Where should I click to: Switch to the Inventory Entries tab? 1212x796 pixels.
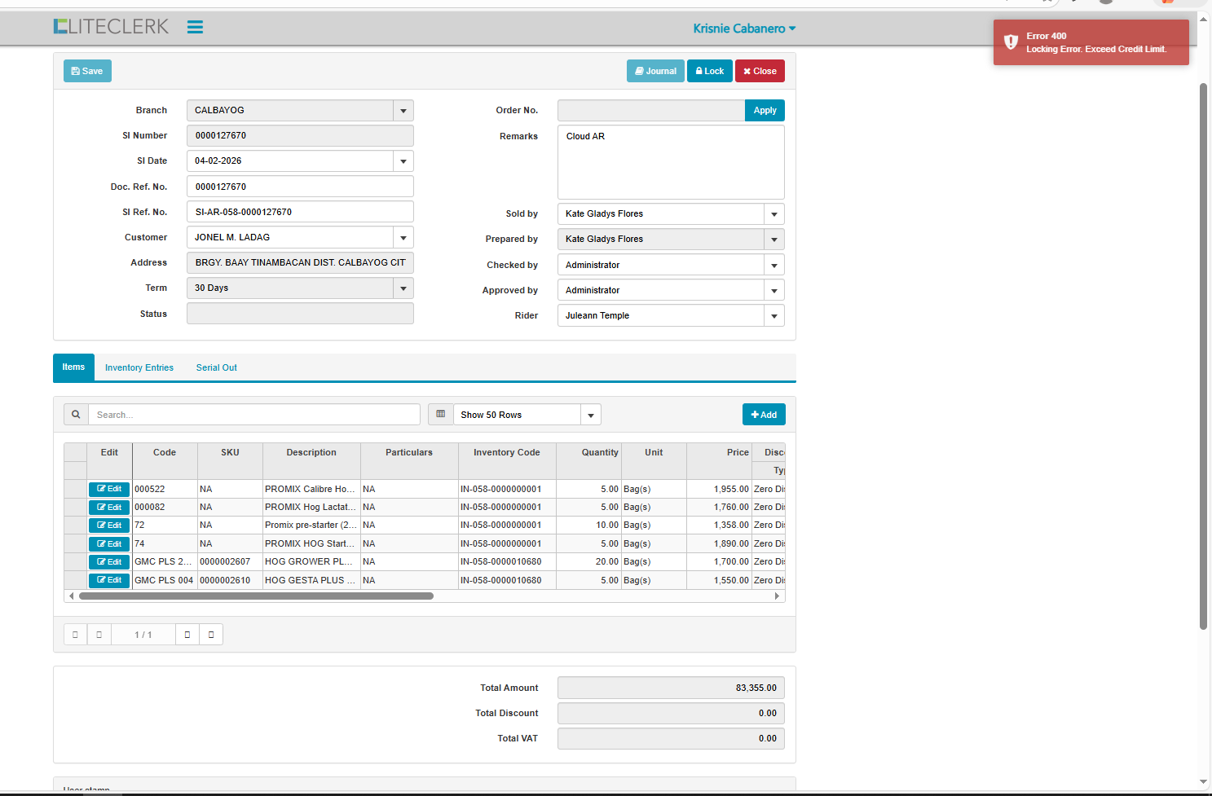(139, 368)
